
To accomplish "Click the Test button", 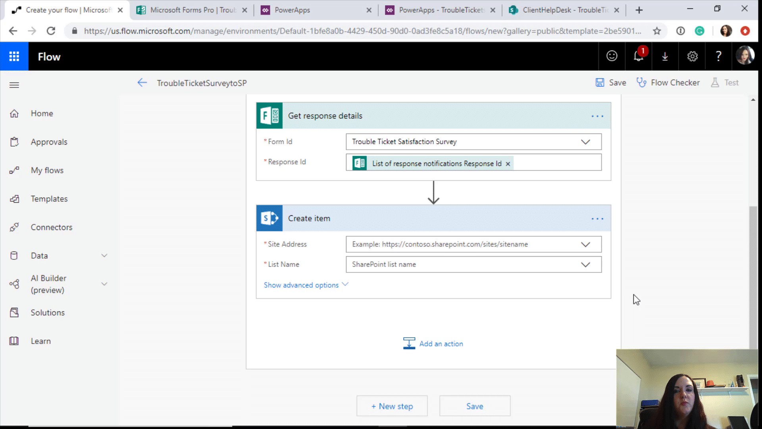I will point(725,83).
